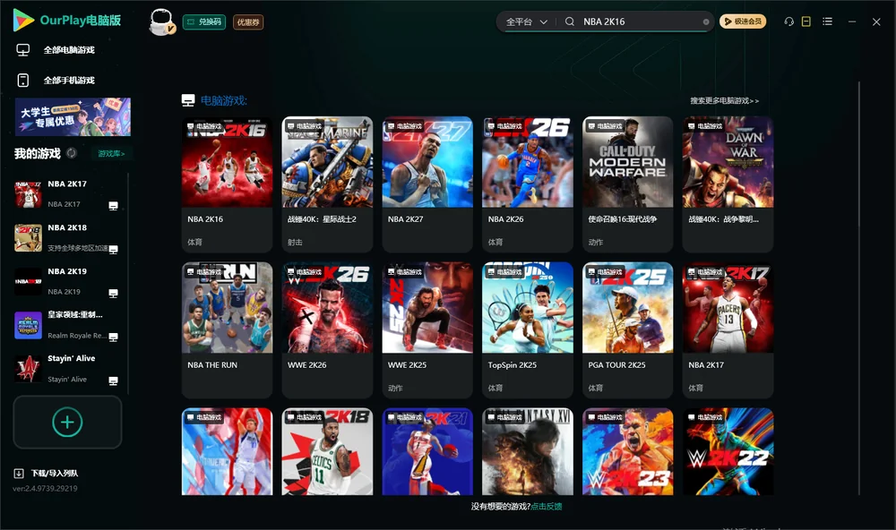Image resolution: width=896 pixels, height=530 pixels.
Task: Open the 战锤40K:战争黎明 game card
Action: [728, 184]
